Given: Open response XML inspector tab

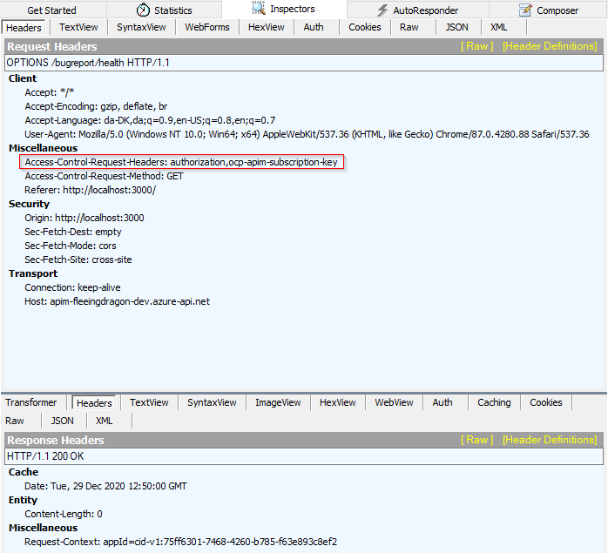Looking at the screenshot, I should click(105, 421).
